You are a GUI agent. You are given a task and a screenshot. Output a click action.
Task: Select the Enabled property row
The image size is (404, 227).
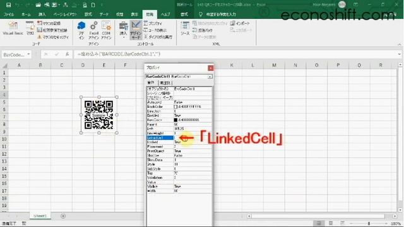[x=179, y=115]
